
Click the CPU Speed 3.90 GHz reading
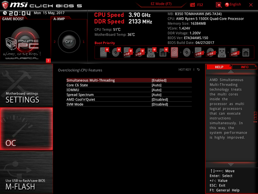pyautogui.click(x=122, y=15)
